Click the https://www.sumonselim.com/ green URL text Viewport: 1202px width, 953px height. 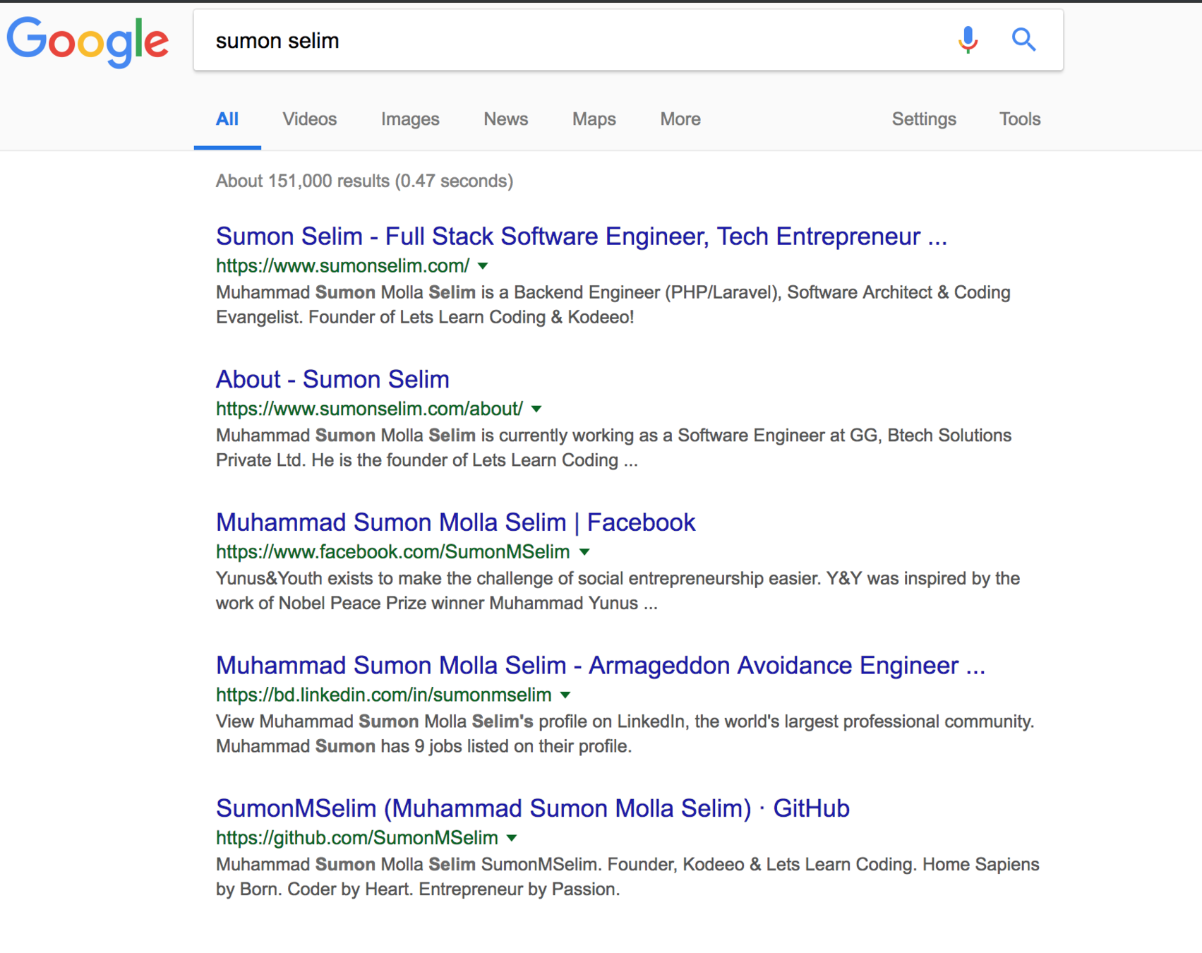(342, 265)
